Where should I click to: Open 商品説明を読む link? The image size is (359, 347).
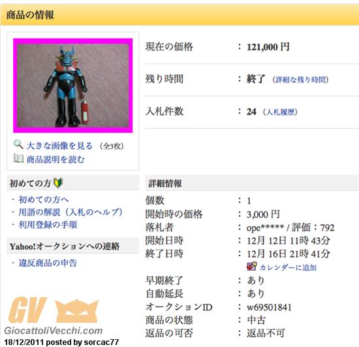pyautogui.click(x=55, y=159)
